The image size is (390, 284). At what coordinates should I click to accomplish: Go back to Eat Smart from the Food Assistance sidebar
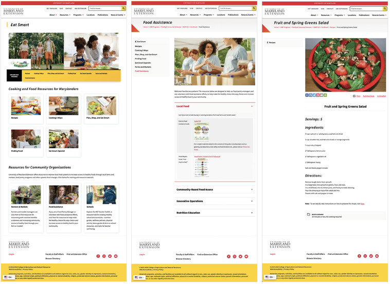[x=140, y=42]
